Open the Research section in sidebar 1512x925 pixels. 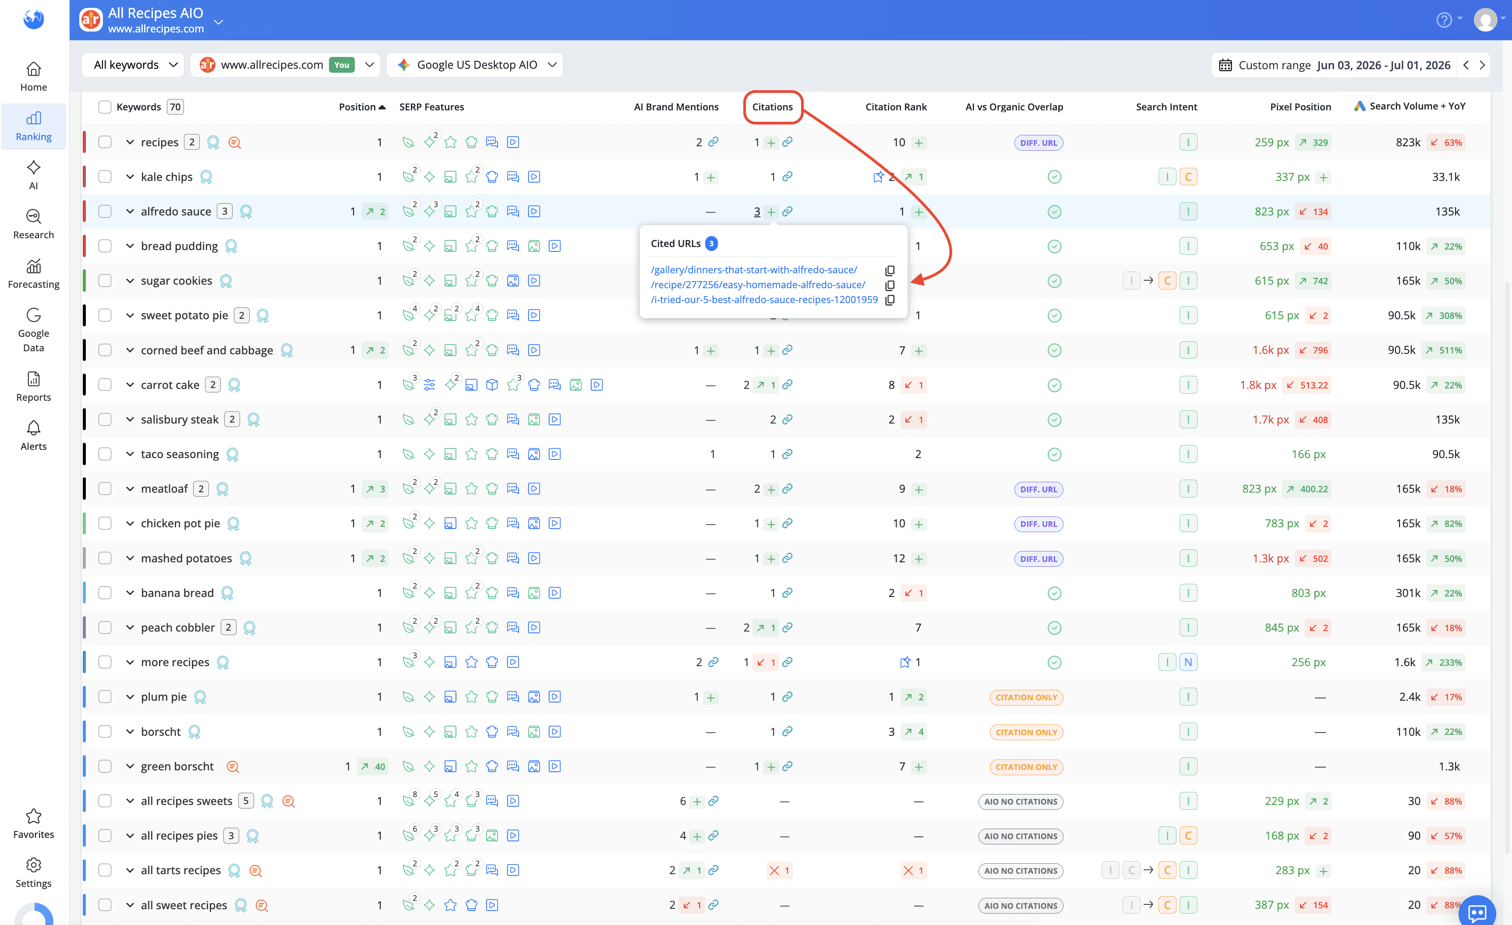point(33,224)
